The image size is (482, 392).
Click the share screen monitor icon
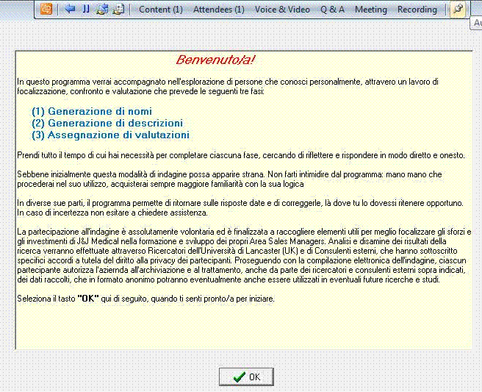[x=102, y=10]
